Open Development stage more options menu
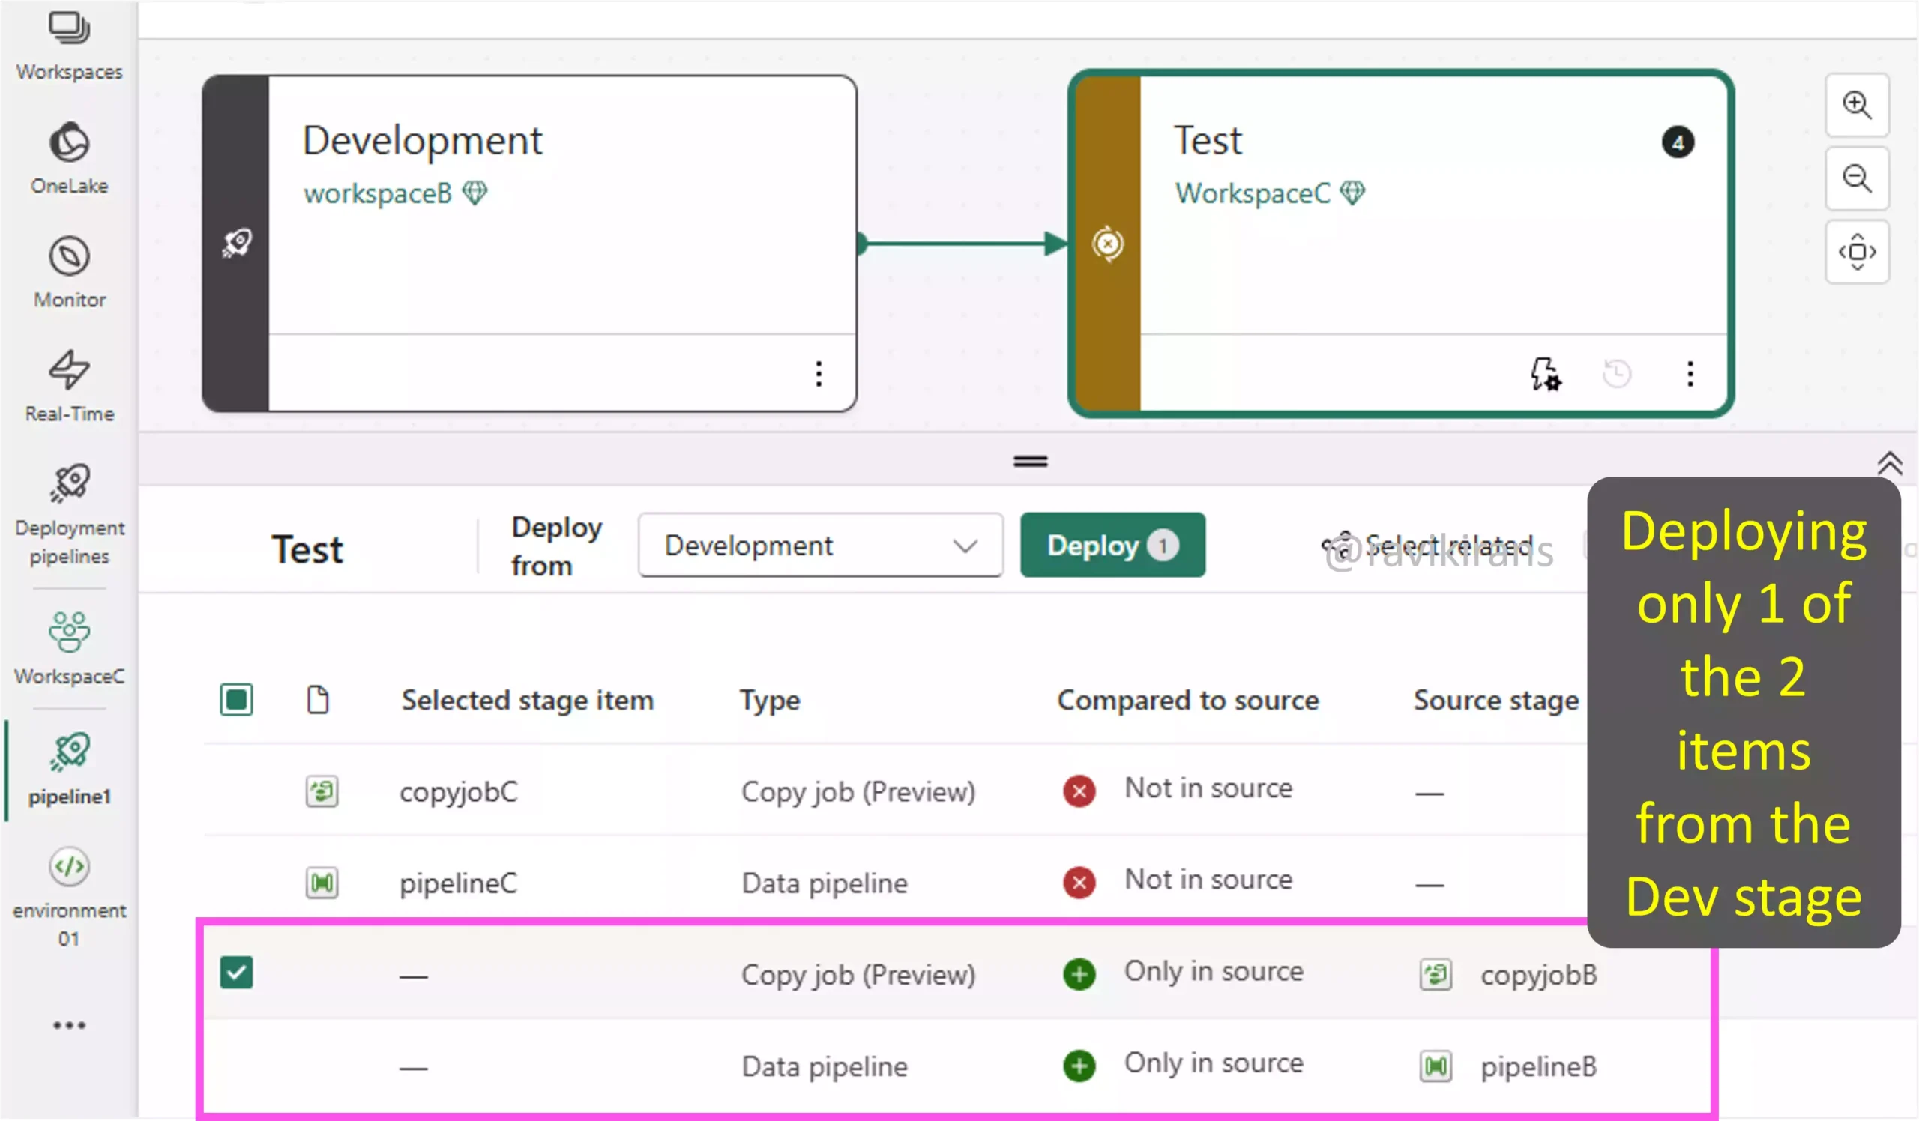The image size is (1919, 1121). (x=819, y=374)
